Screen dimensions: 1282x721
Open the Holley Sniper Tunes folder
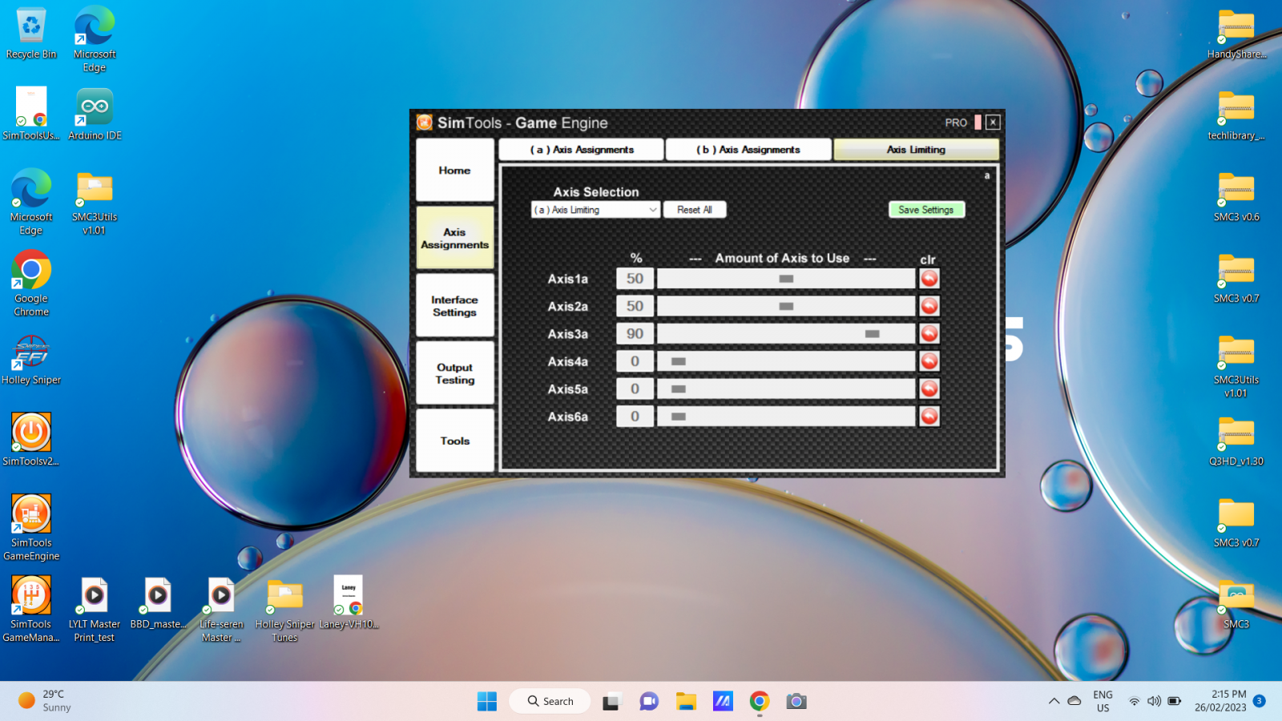284,610
